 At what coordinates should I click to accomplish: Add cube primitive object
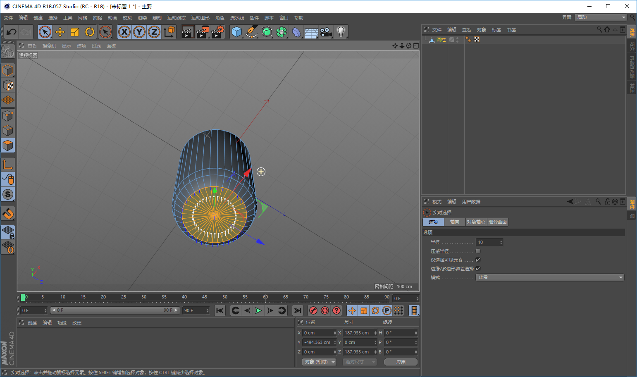237,32
